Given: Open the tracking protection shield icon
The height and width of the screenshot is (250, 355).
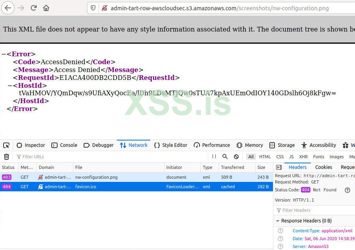Looking at the screenshot, I should [93, 8].
